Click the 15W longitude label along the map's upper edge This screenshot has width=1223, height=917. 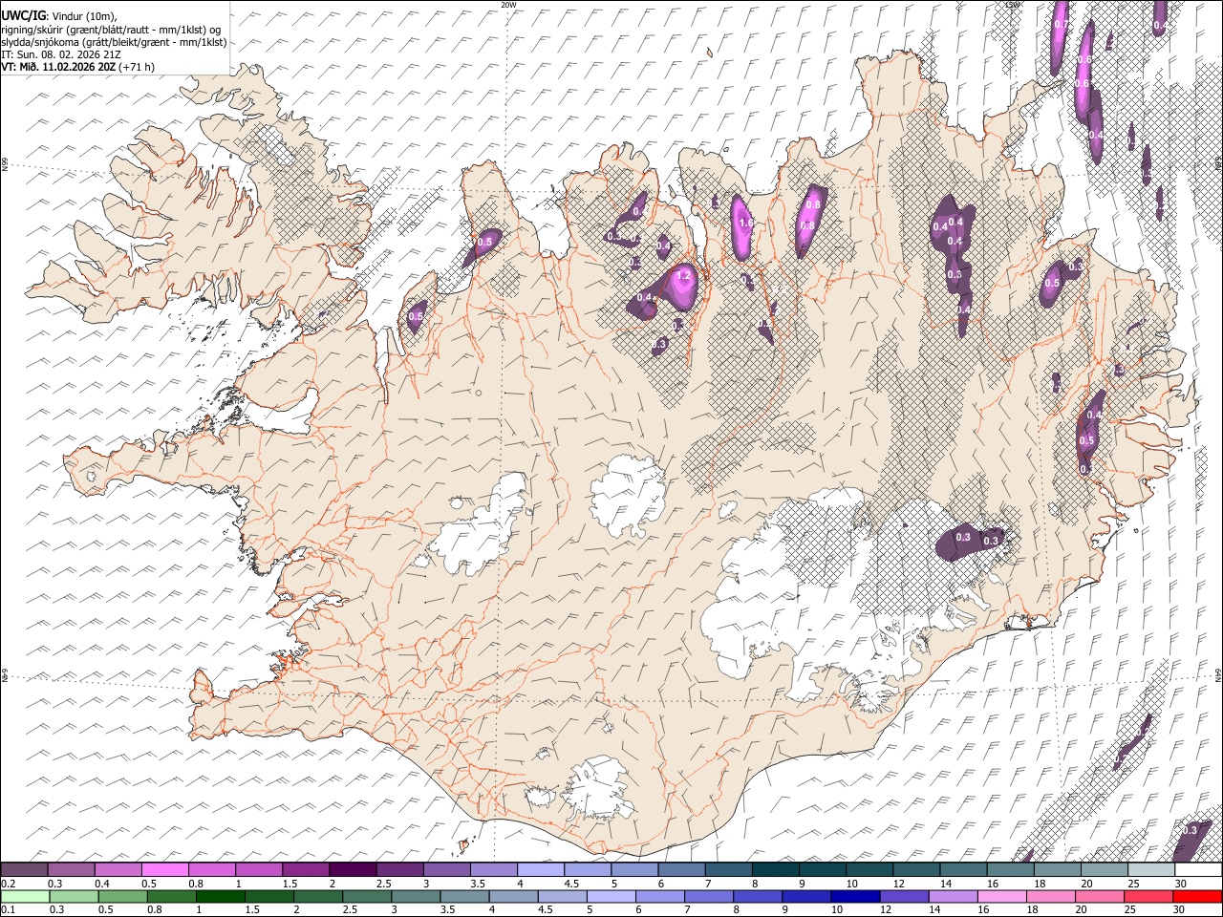point(1013,5)
